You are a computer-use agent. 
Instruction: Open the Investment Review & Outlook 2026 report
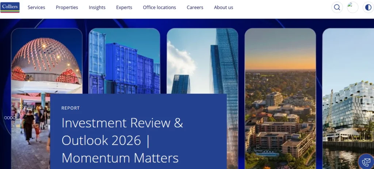click(x=122, y=140)
